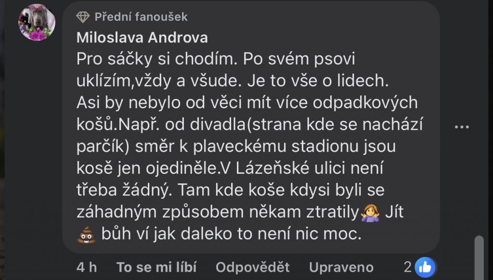Click the 'Přední fanoušek' badge label

141,17
